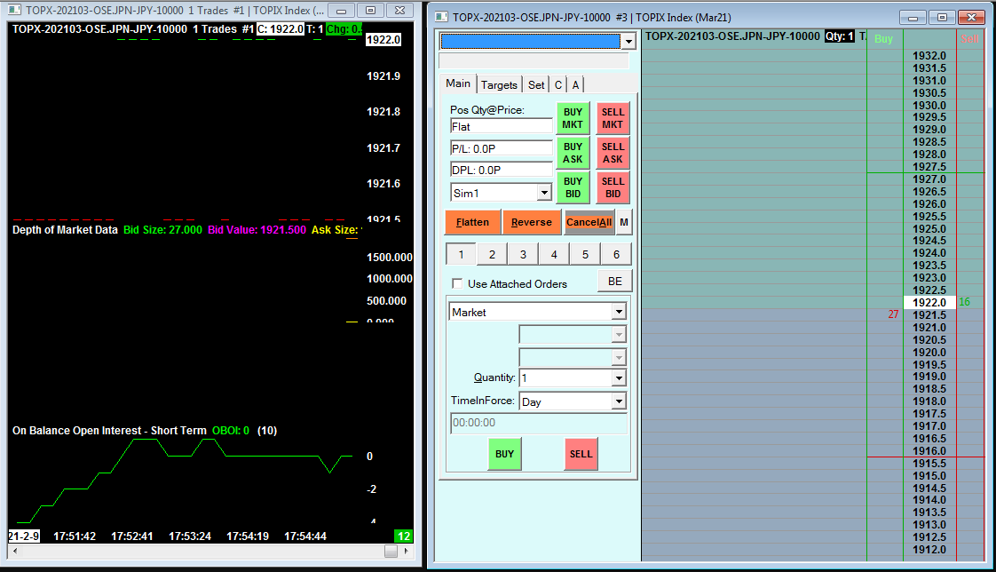Click the SELL ASK button
The image size is (996, 572).
click(x=613, y=153)
